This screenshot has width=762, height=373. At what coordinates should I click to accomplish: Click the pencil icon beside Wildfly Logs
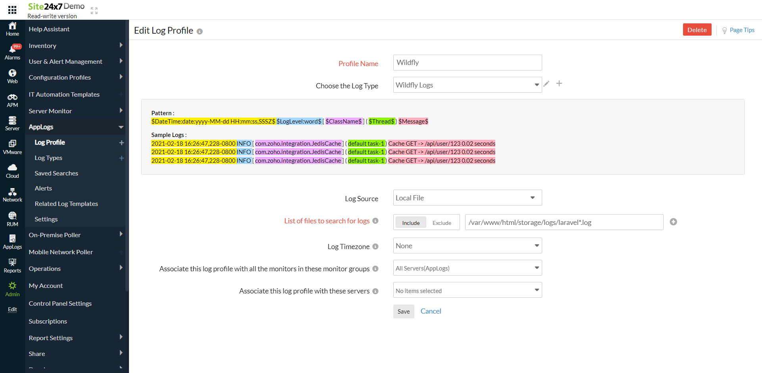pos(546,84)
